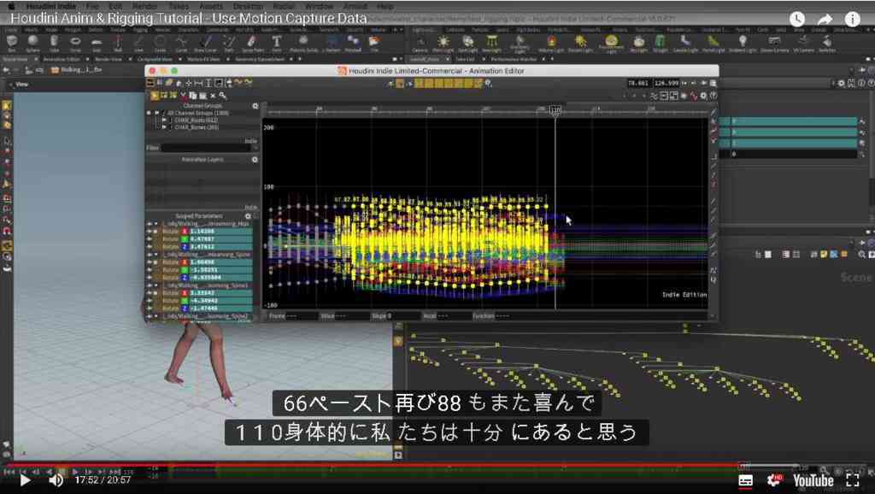Expand the CHAR_Roots channel group
This screenshot has height=494, width=875.
164,120
